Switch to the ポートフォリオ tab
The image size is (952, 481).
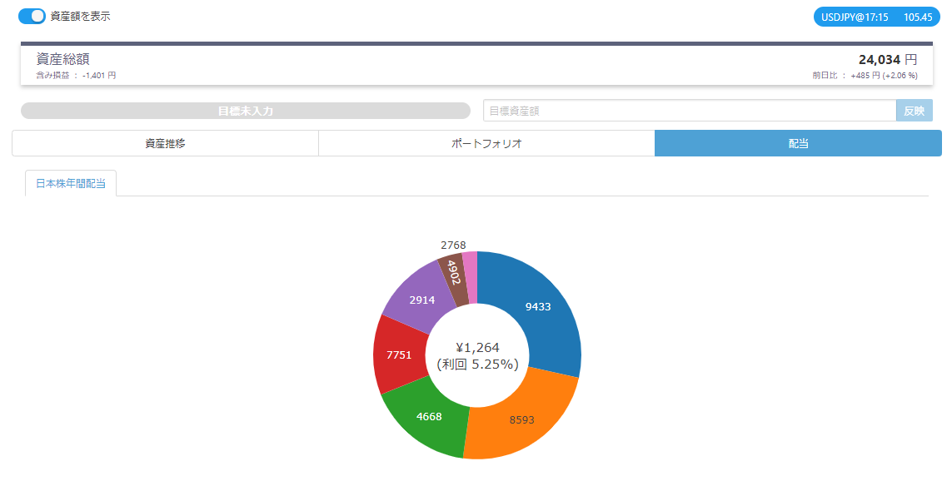coord(486,144)
